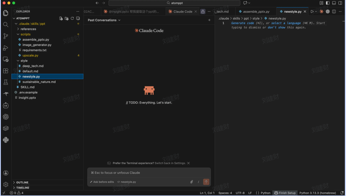This screenshot has width=346, height=196.
Task: Focus the Claude message input field
Action: tap(149, 173)
